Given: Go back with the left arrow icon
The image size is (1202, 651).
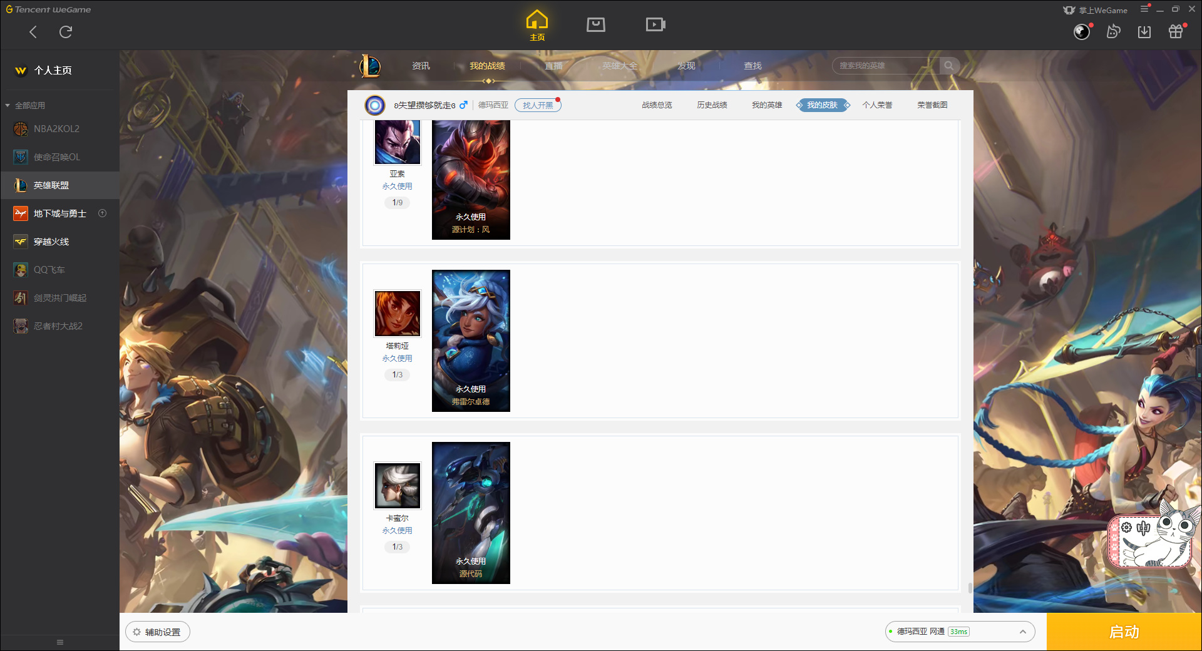Looking at the screenshot, I should tap(33, 32).
